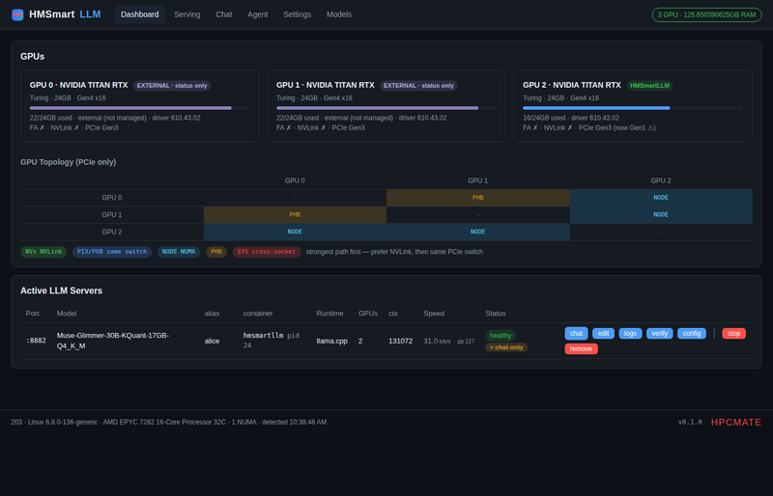The height and width of the screenshot is (496, 773).
Task: Click the Muse-Glimmer-30B-KQuant model name
Action: click(113, 341)
